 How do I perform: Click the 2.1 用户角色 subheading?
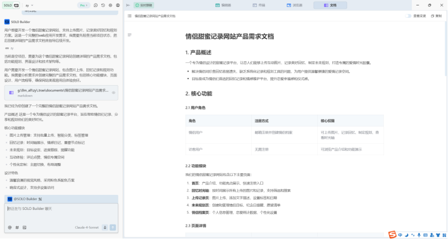(195, 108)
